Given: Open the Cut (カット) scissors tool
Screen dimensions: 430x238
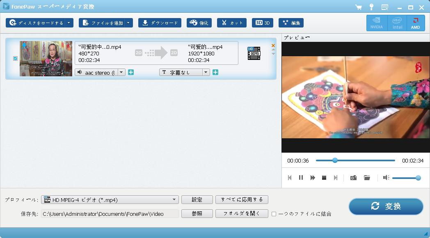Looking at the screenshot, I should [x=232, y=23].
